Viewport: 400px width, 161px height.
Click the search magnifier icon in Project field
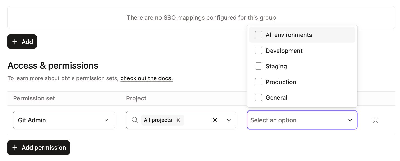(135, 120)
